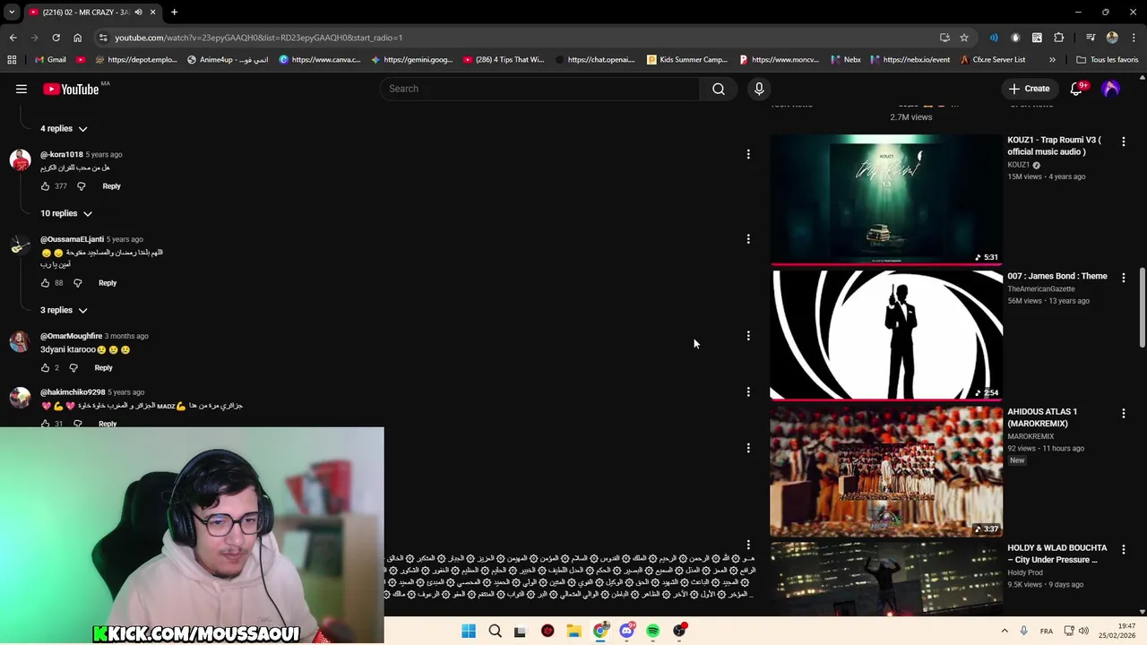The height and width of the screenshot is (645, 1147).
Task: Click the page vertical scrollbar
Action: (x=1142, y=307)
